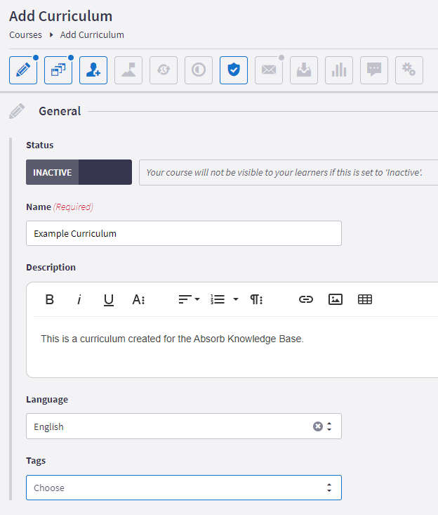Toggle italic in description editor
This screenshot has height=515, width=438.
(x=79, y=299)
